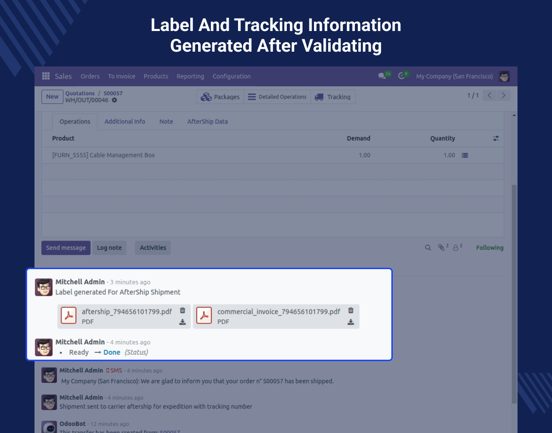Open the Orders menu
552x433 pixels.
coord(90,76)
